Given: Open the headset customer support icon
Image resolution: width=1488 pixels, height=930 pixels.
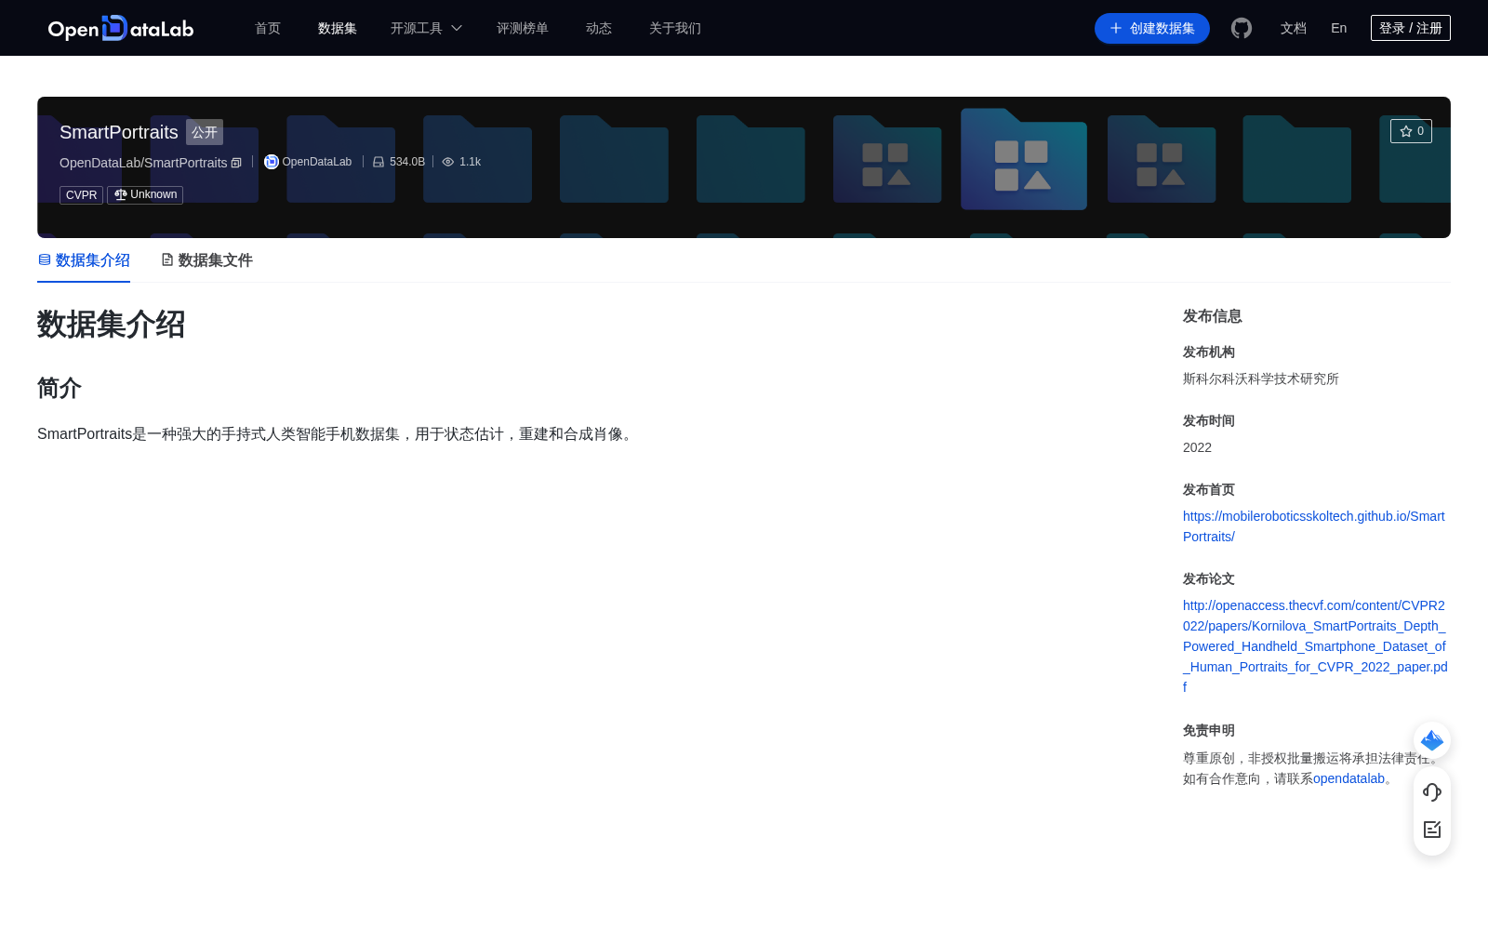Looking at the screenshot, I should click(1432, 792).
